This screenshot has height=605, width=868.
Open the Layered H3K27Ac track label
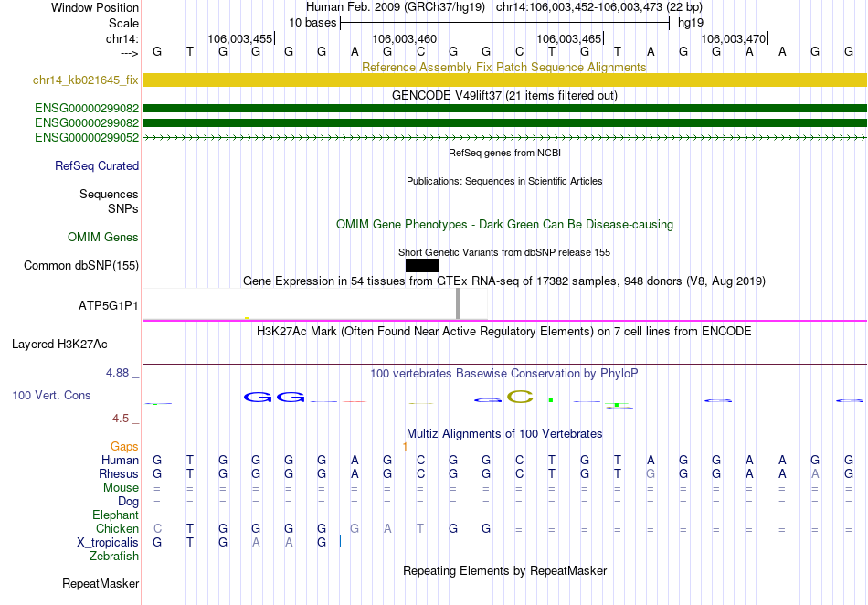pos(59,344)
